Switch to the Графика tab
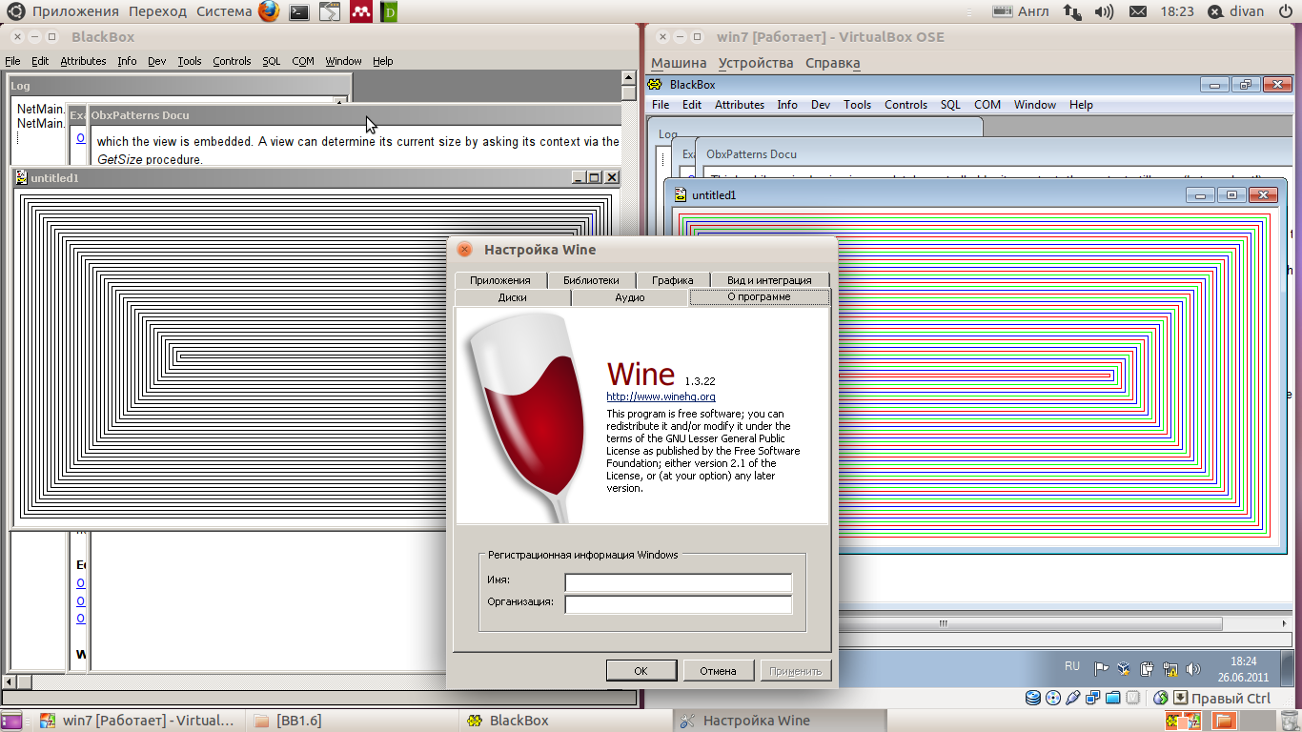 672,280
